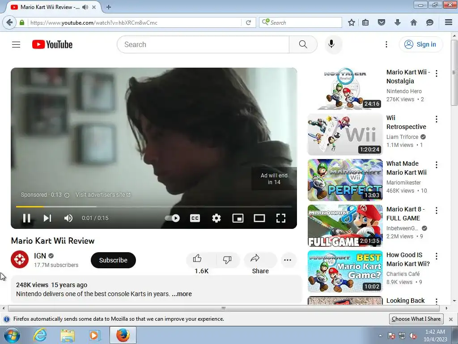458x344 pixels.
Task: Open options for What Made Mario Kart Wii
Action: click(437, 165)
